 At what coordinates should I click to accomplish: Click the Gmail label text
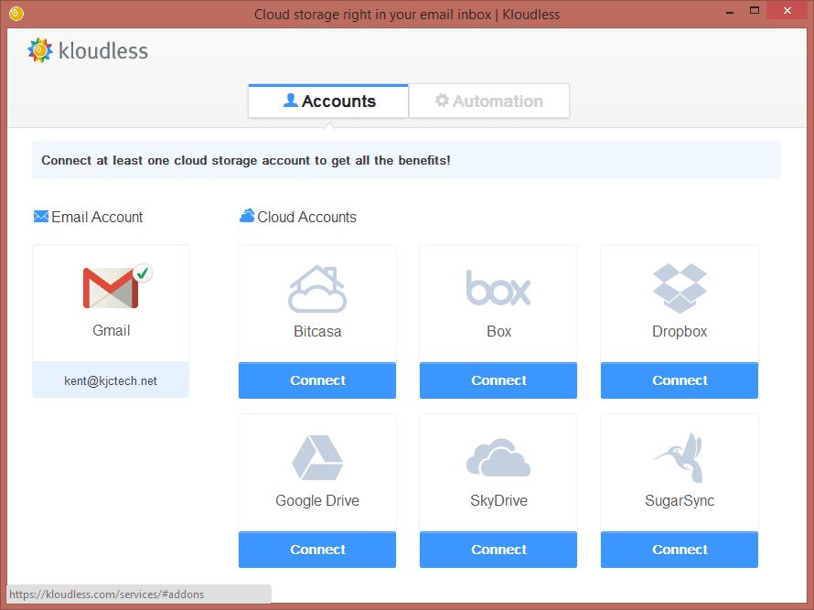(x=111, y=331)
